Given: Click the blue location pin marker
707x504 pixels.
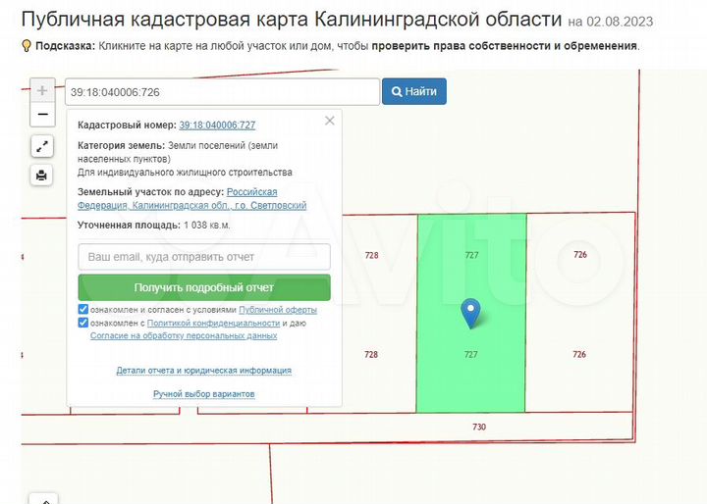Looking at the screenshot, I should 470,314.
